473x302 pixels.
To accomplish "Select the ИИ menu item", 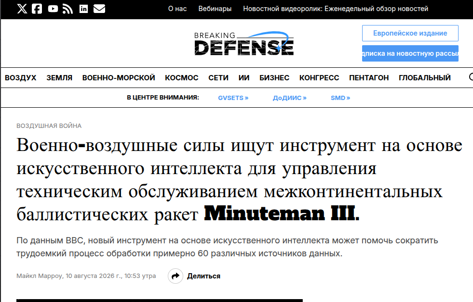I will tap(244, 77).
